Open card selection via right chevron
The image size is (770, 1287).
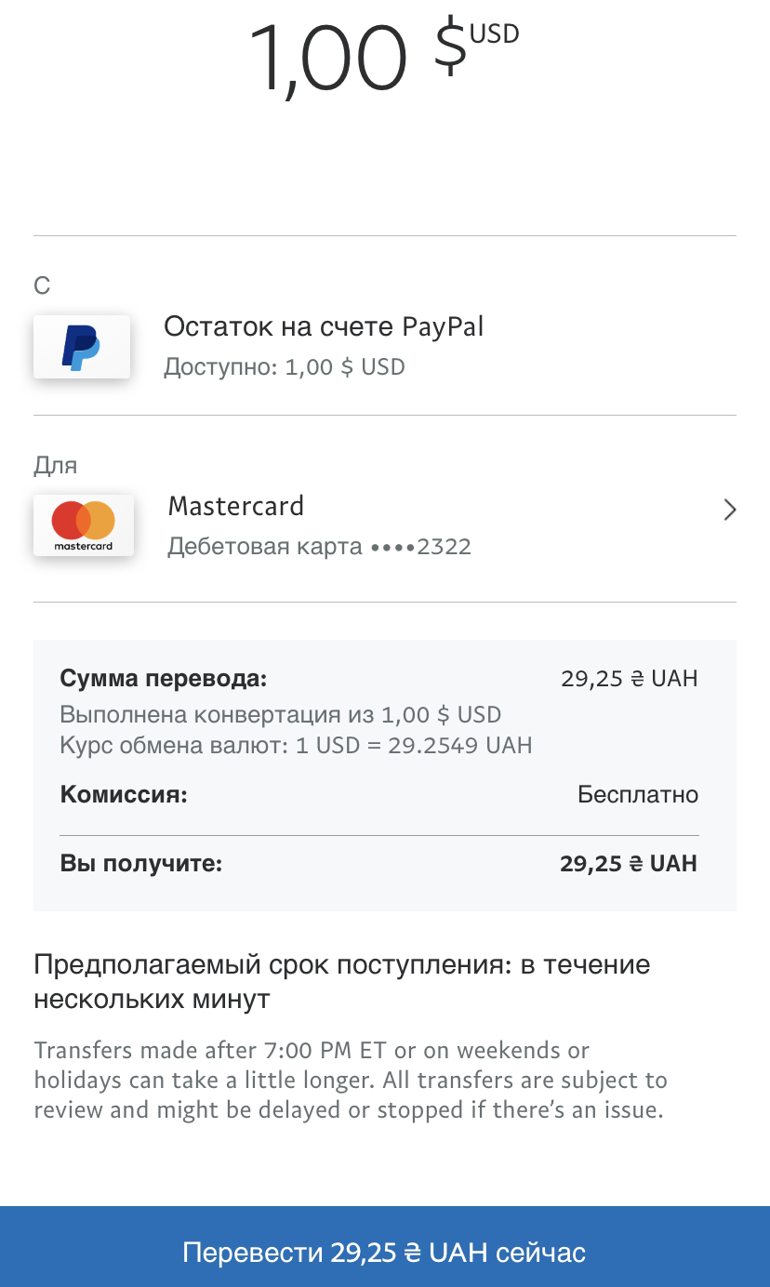pyautogui.click(x=730, y=510)
